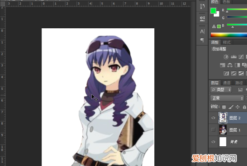247x166 pixels.
Task: Click lock position move icon
Action: 238,107
